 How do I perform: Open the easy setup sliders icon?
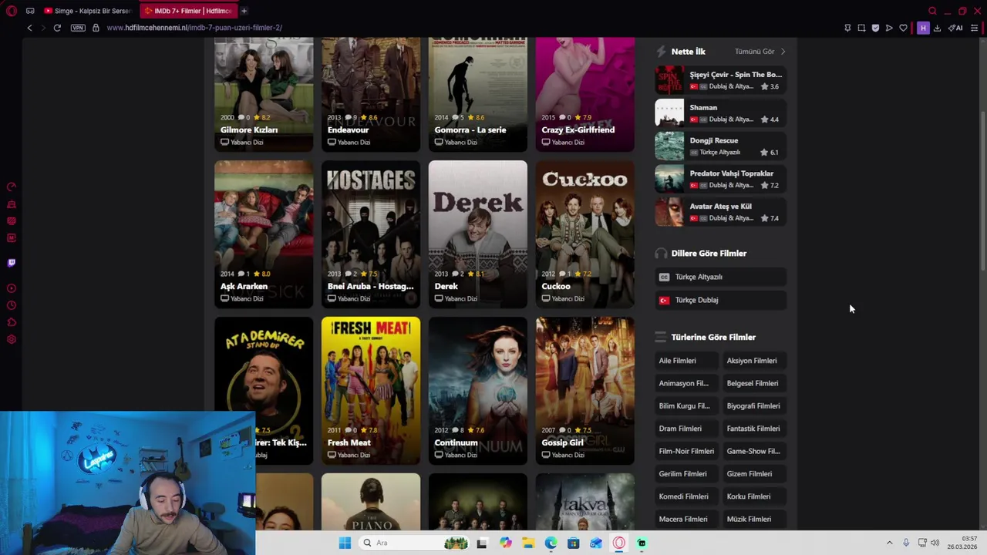[975, 28]
